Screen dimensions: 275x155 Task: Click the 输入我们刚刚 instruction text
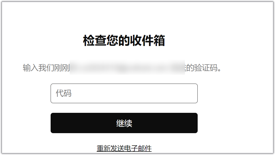point(46,68)
